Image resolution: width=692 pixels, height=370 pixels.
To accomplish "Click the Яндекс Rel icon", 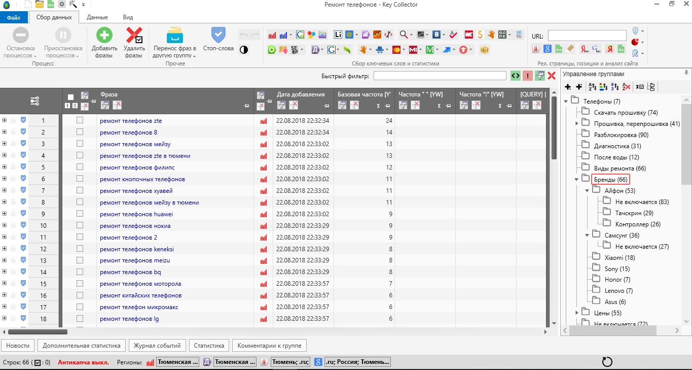I will [x=585, y=49].
